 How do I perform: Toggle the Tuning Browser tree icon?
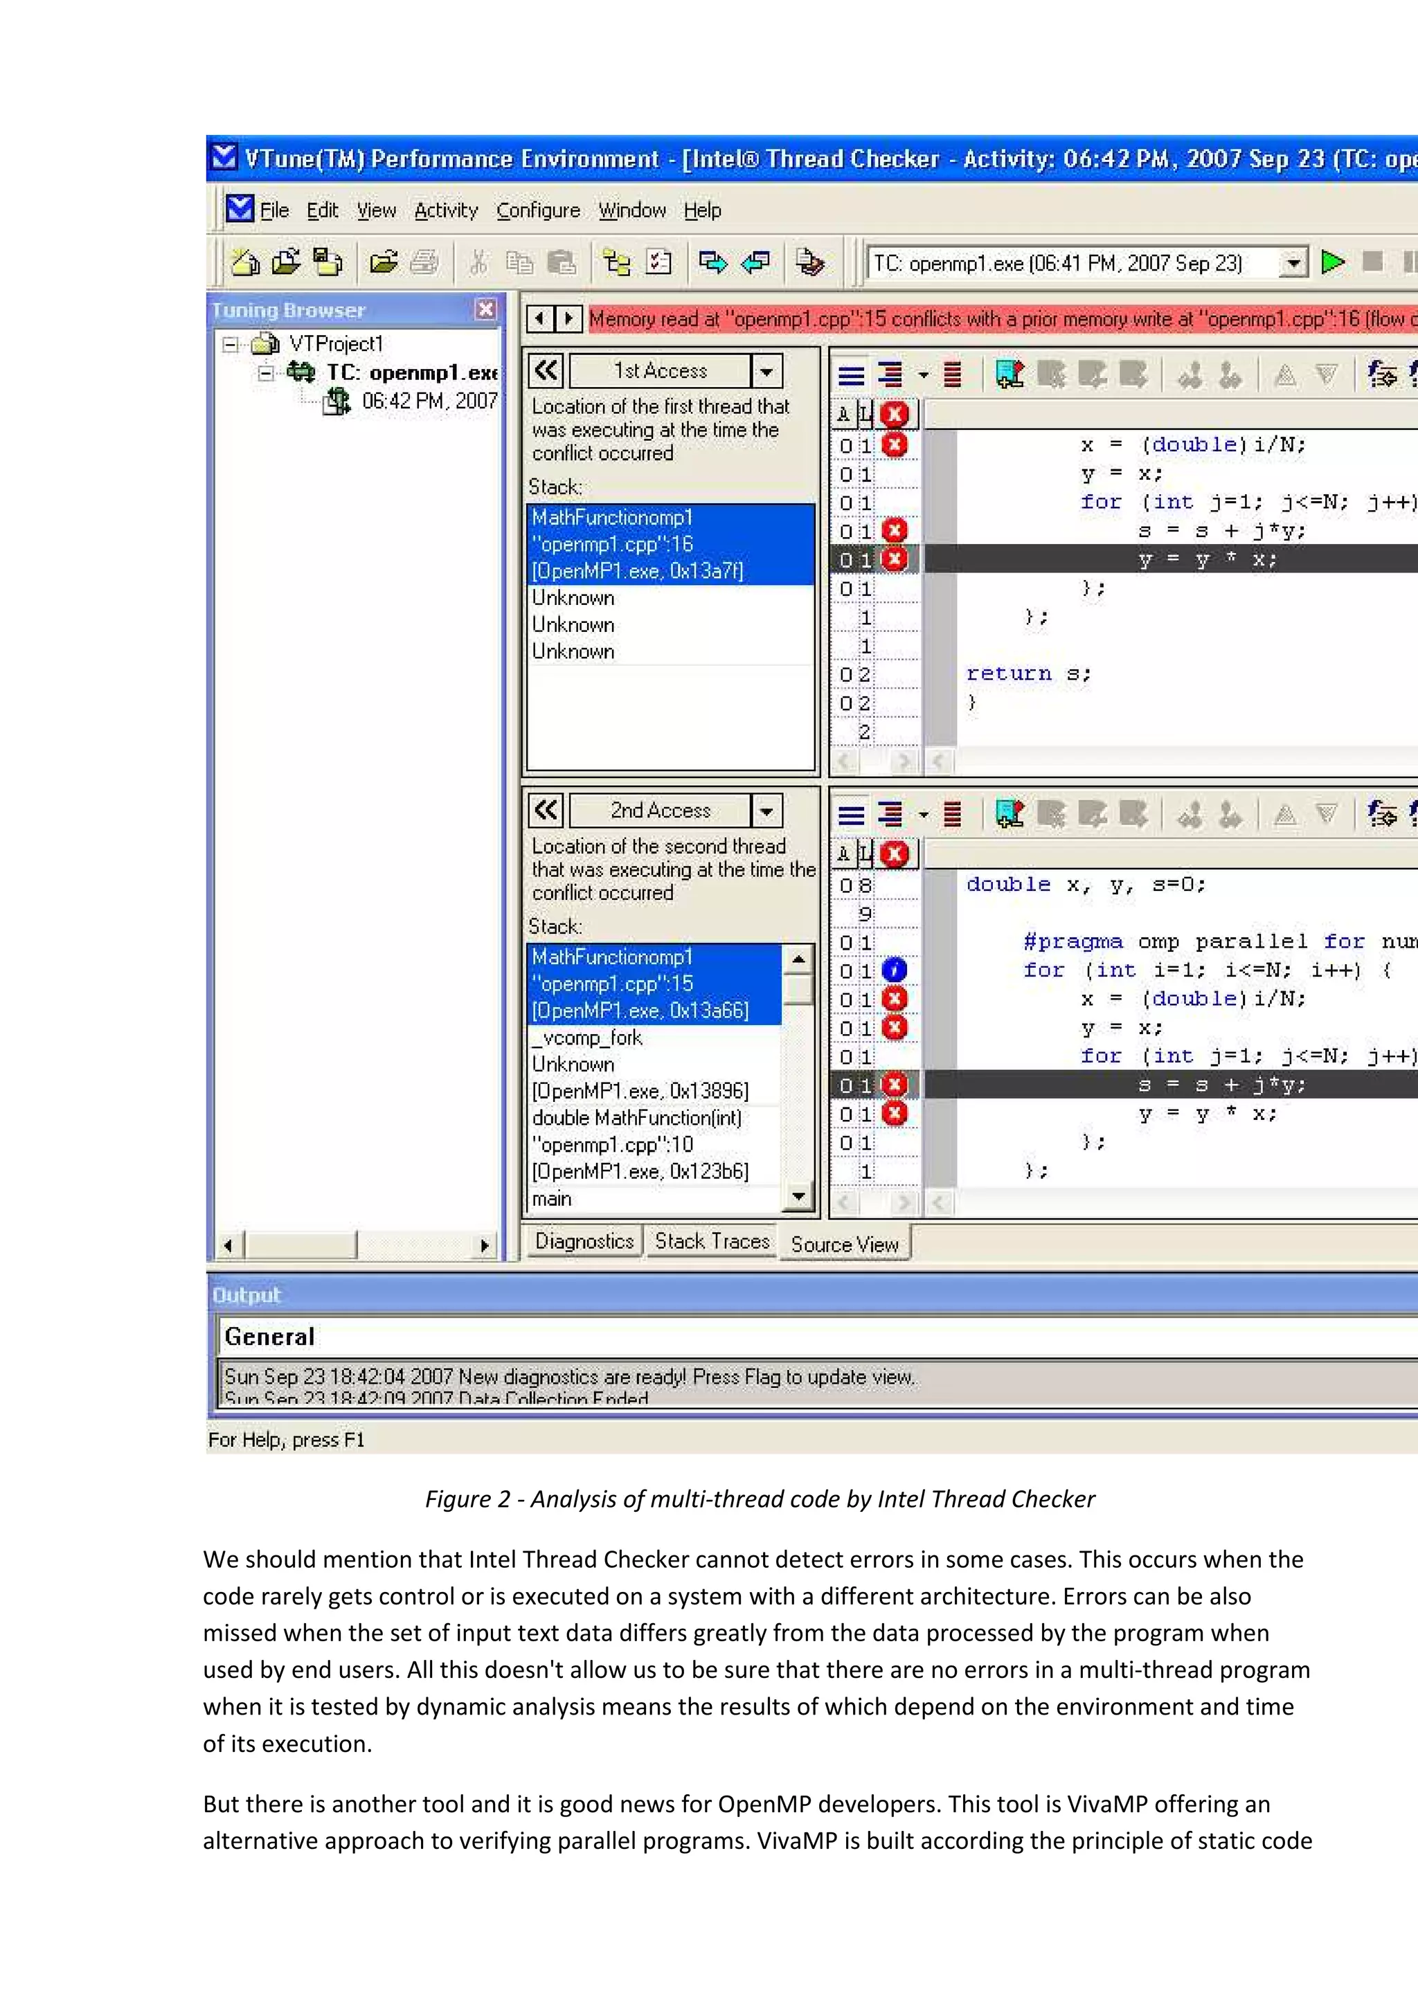617,261
